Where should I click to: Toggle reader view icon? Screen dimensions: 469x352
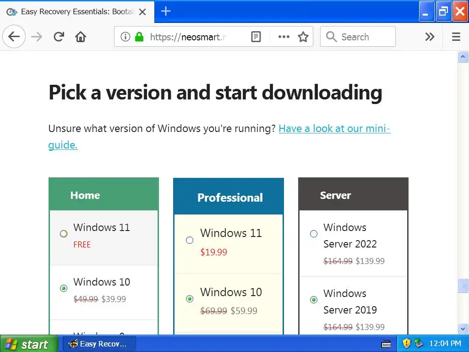pos(256,37)
